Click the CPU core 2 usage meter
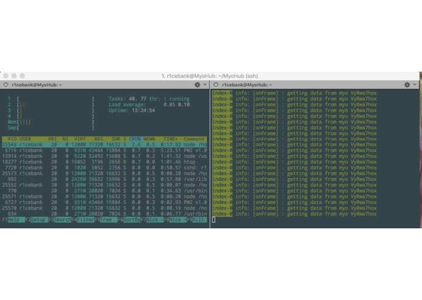 [x=51, y=104]
